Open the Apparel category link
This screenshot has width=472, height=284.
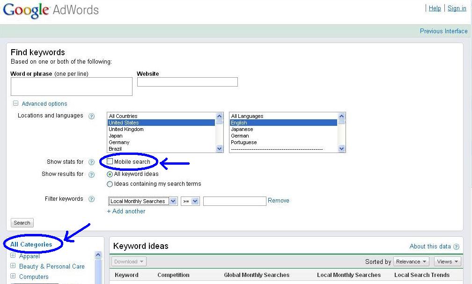click(29, 256)
